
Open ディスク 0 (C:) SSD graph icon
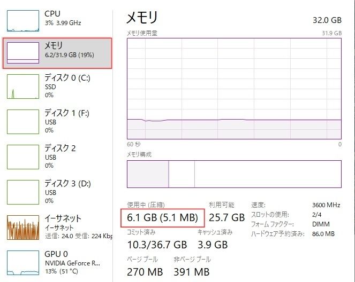tap(23, 87)
